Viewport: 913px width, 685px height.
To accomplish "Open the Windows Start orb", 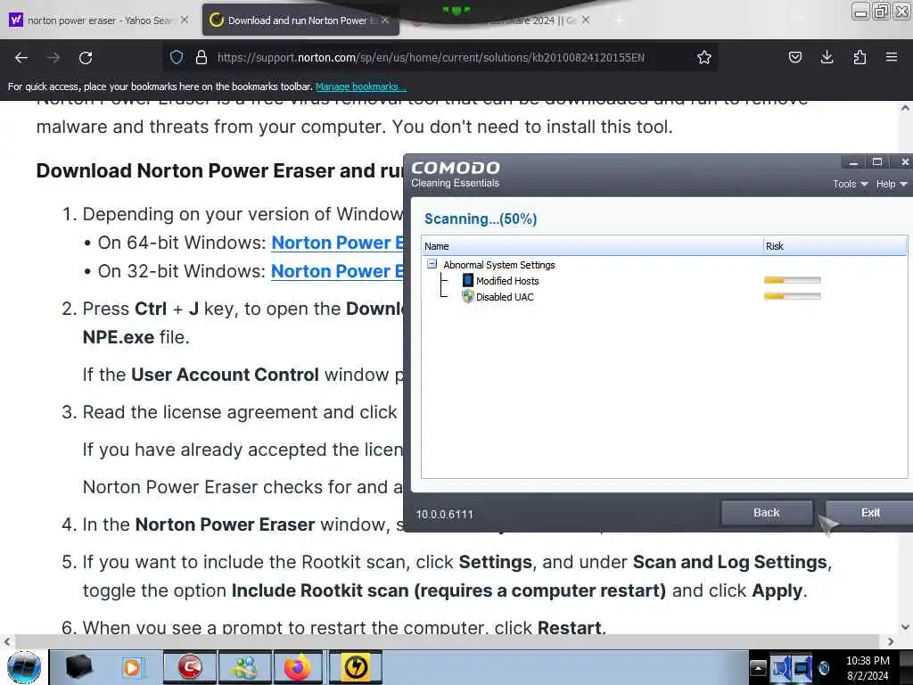I will point(24,667).
